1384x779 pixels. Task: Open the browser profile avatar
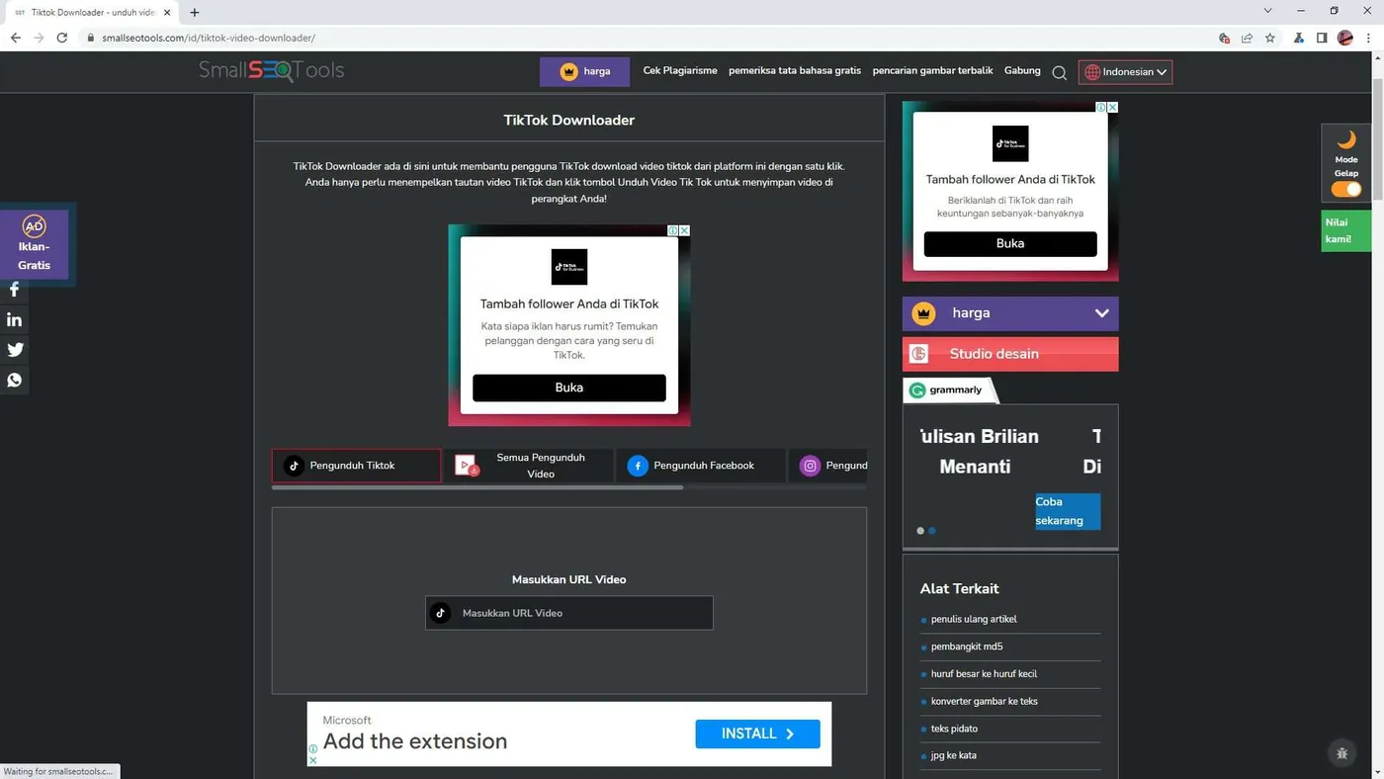click(1345, 38)
